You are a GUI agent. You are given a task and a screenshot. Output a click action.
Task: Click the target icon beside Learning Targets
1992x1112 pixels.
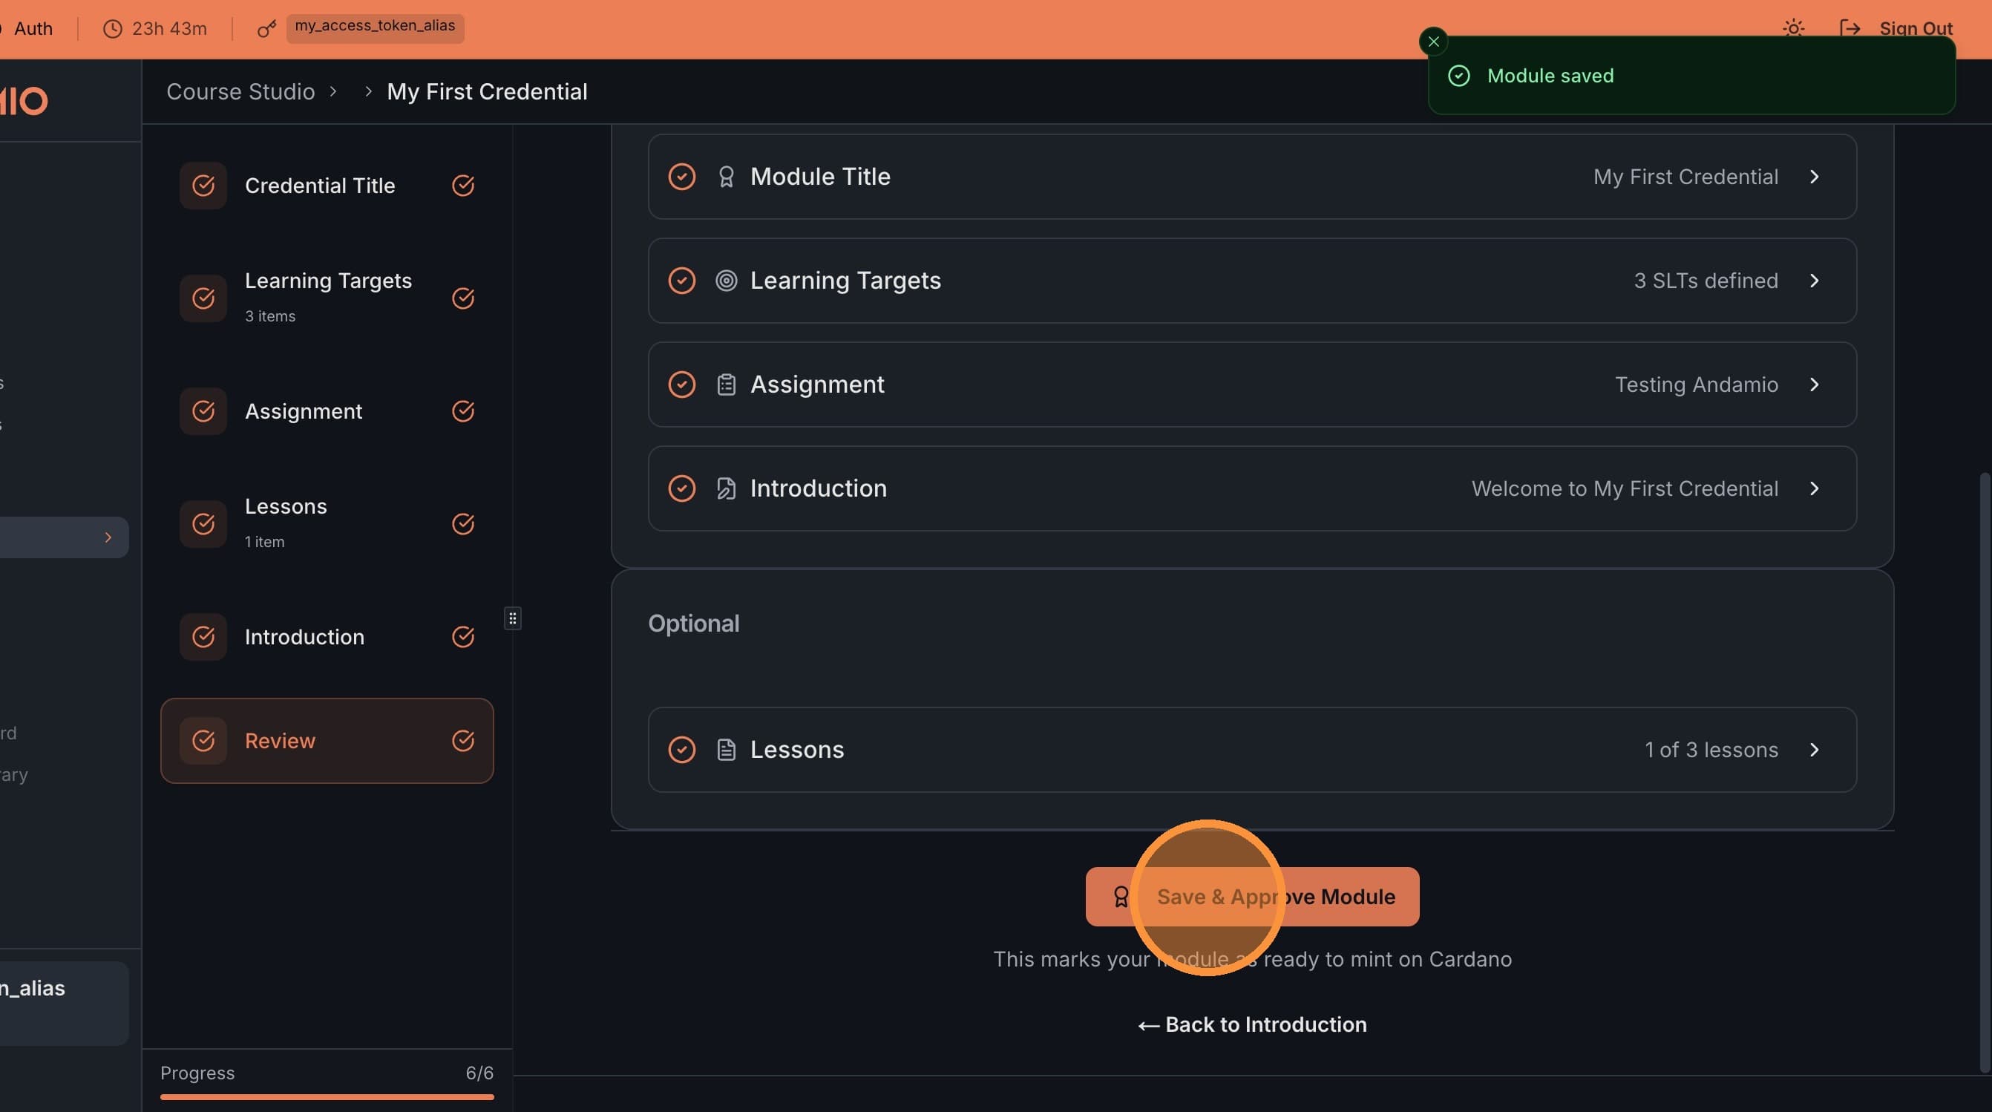click(726, 280)
